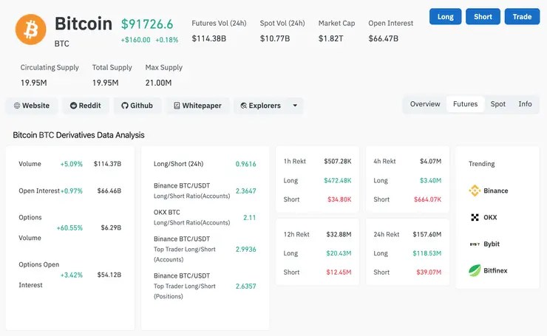
Task: Click the +0.18% percentage change
Action: 167,40
